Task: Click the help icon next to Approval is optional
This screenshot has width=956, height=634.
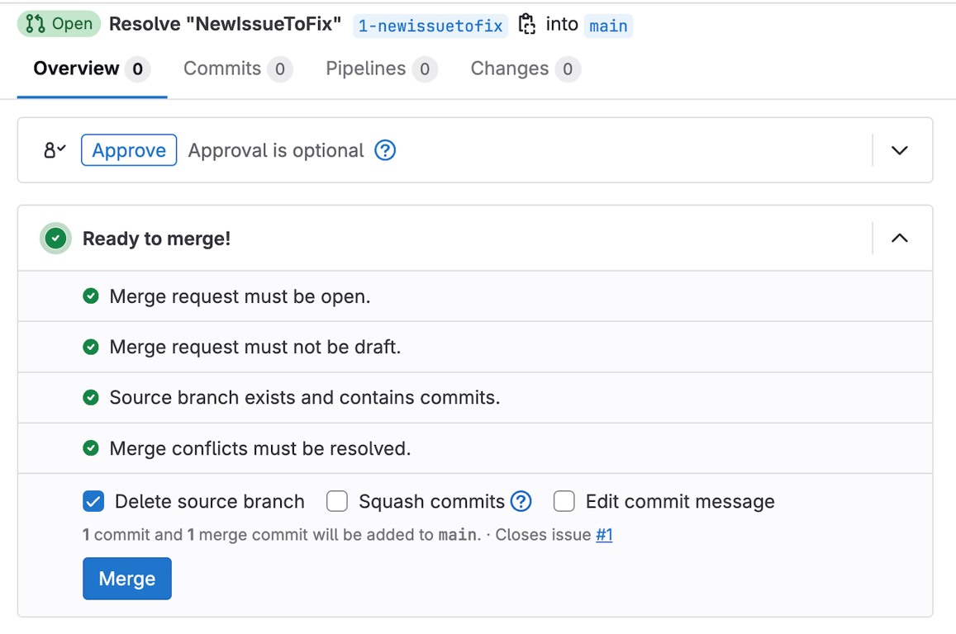Action: pos(385,150)
